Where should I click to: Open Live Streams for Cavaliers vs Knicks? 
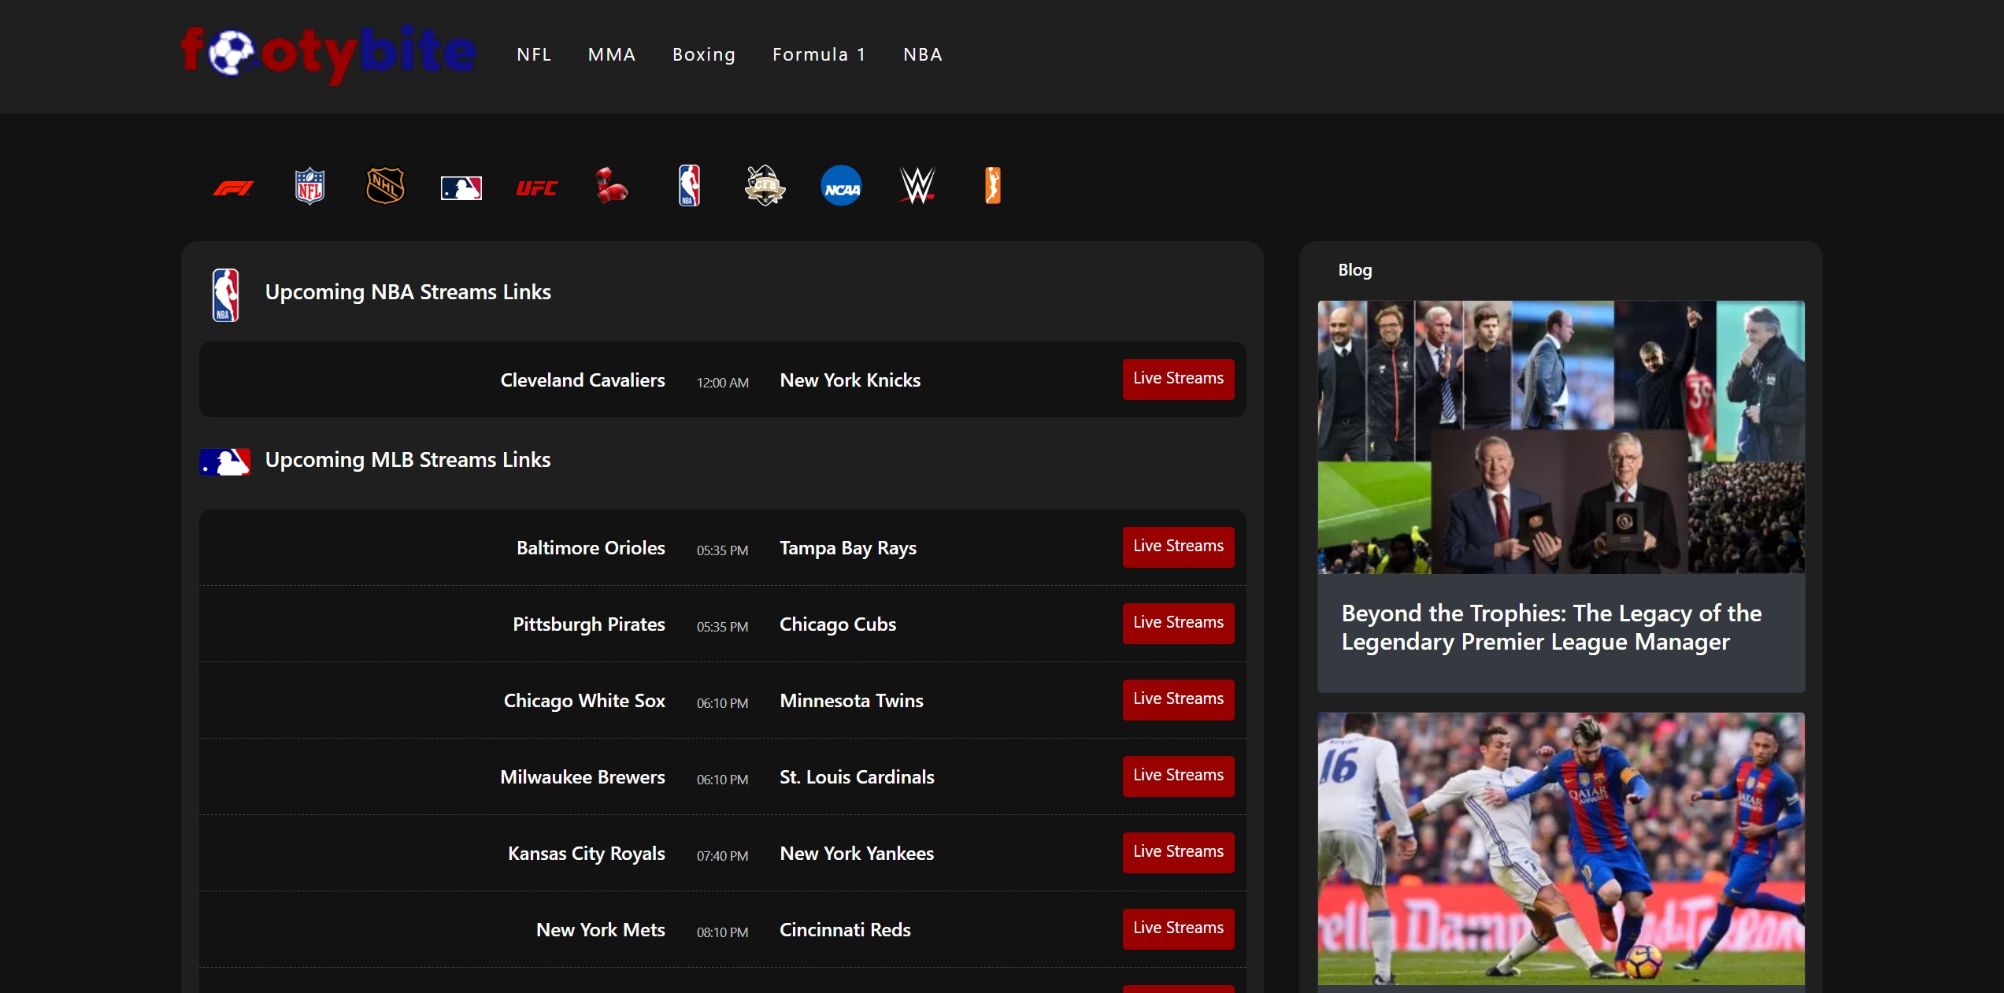click(1178, 379)
